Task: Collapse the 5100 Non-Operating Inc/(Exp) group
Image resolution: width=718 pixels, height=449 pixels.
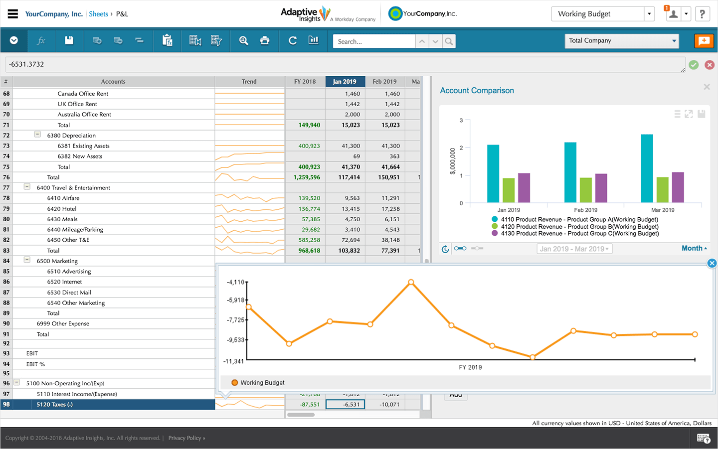Action: click(x=16, y=383)
